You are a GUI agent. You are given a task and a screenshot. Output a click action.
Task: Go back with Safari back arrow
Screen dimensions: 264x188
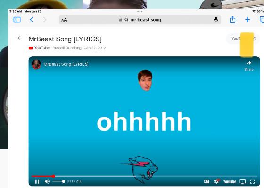tap(31, 20)
